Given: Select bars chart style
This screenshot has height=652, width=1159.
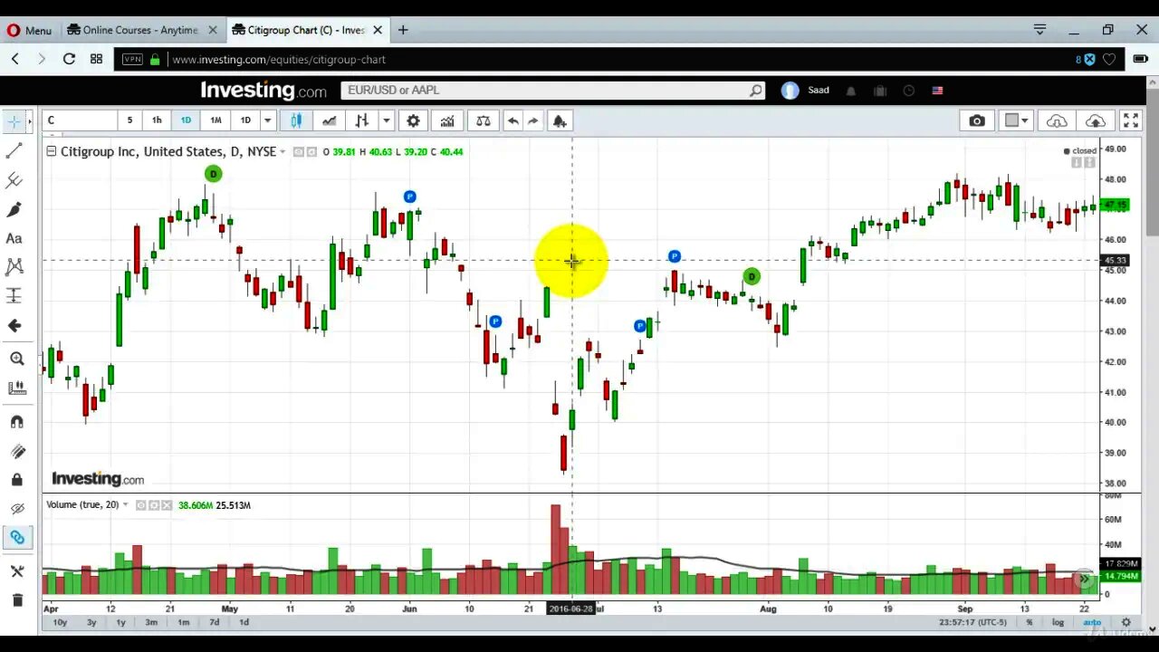Looking at the screenshot, I should pyautogui.click(x=362, y=120).
